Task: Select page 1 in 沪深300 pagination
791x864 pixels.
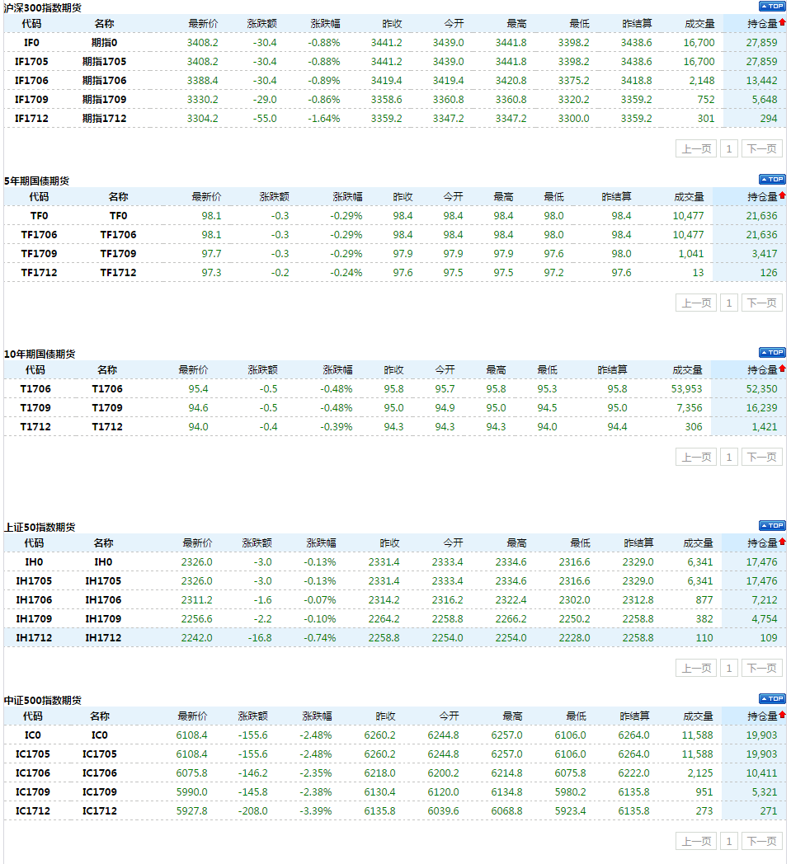Action: [x=728, y=148]
